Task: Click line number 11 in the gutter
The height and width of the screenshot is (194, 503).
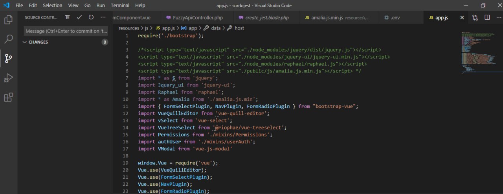Action: pos(126,106)
